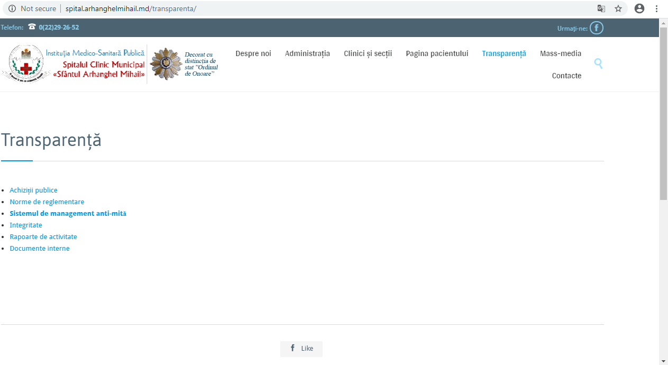Click the address bar URL field

317,8
